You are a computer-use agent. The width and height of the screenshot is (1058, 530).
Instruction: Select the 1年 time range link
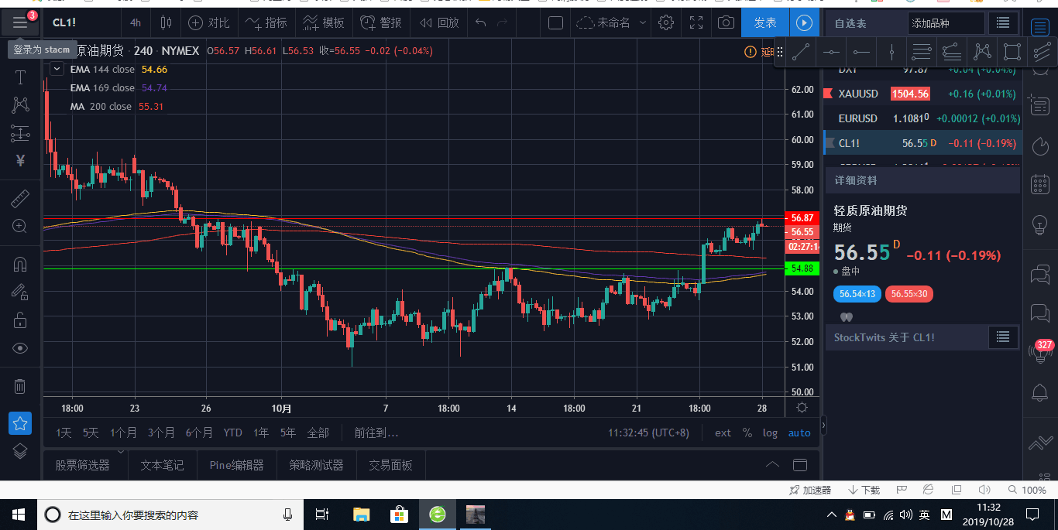click(x=261, y=433)
